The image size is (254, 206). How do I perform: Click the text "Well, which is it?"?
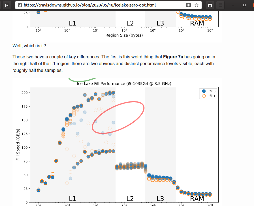pyautogui.click(x=29, y=46)
